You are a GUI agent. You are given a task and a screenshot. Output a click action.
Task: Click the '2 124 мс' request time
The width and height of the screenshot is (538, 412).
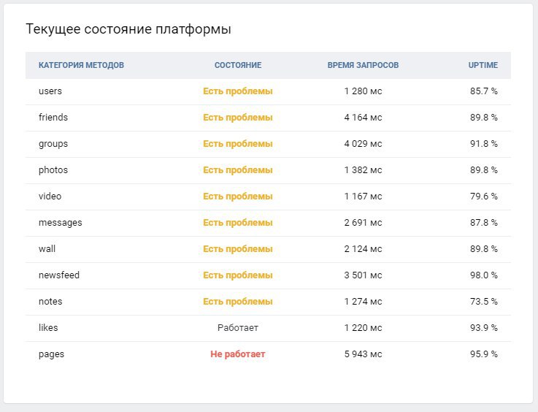(363, 249)
